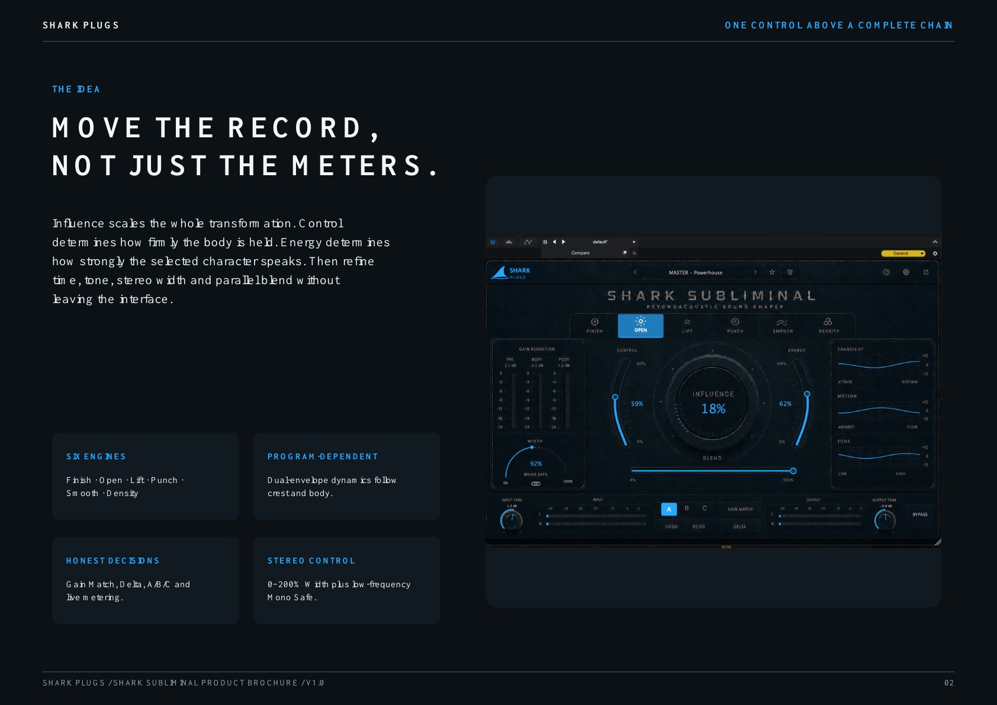Screen dimensions: 997x705
Task: Click the plugin window resize corner grip
Action: coord(937,542)
